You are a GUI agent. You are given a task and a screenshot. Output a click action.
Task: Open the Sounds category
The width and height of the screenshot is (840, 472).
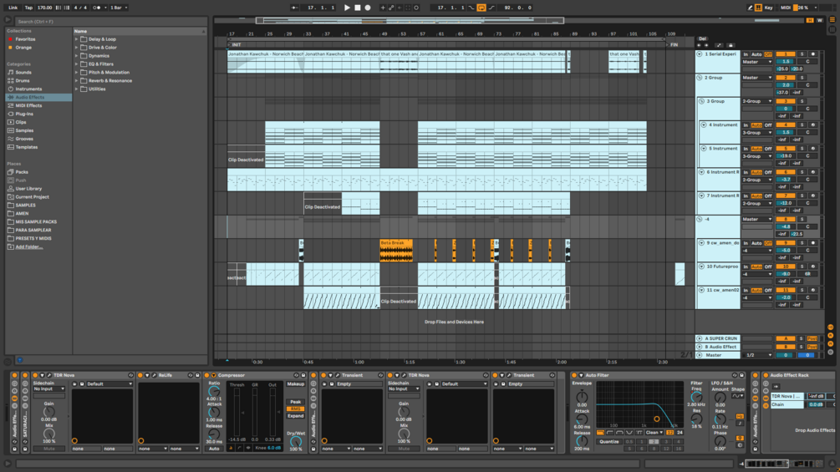23,72
